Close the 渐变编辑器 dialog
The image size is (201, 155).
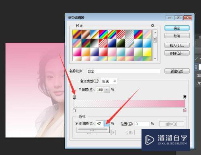188,18
